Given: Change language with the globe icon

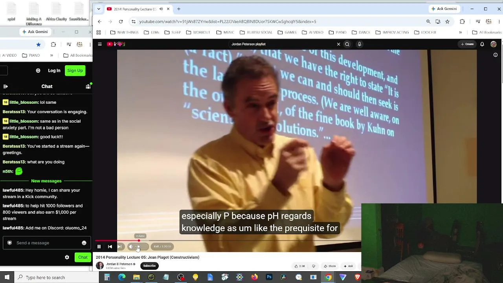Looking at the screenshot, I should point(38,71).
